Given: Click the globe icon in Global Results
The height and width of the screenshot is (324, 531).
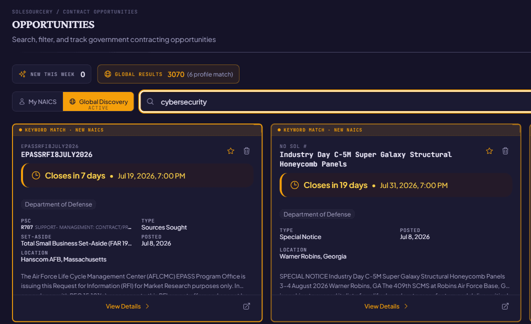Looking at the screenshot, I should click(x=107, y=74).
